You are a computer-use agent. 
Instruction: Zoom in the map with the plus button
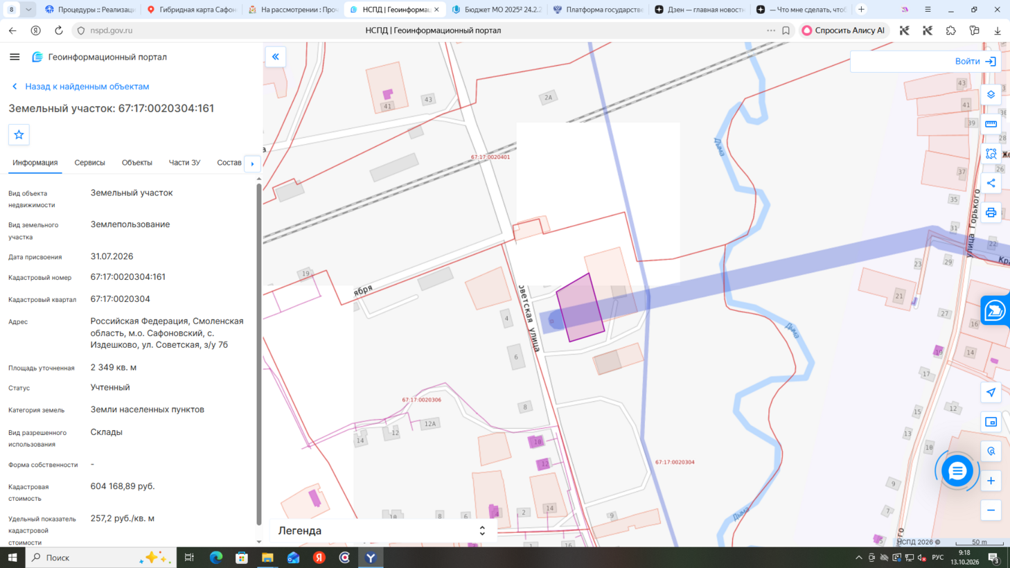991,481
